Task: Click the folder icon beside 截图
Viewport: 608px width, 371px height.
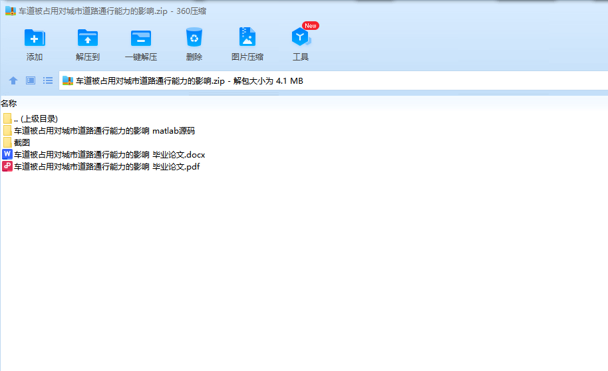Action: point(7,142)
